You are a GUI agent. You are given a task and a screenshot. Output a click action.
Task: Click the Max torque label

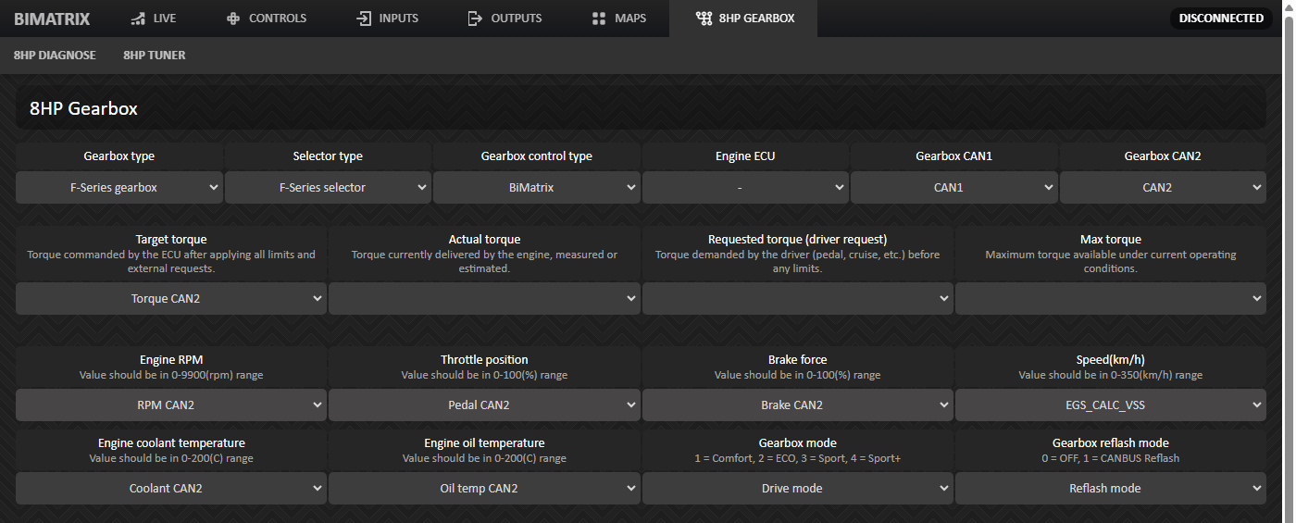[x=1111, y=240]
